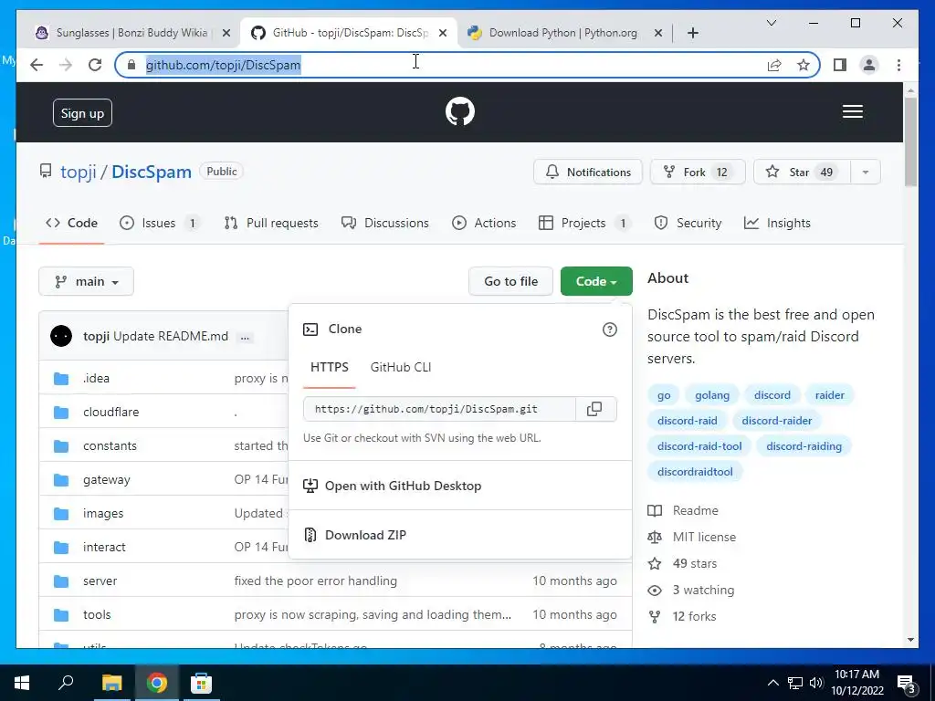Copy the HTTPS clone URL to clipboard
The image size is (935, 701).
594,409
